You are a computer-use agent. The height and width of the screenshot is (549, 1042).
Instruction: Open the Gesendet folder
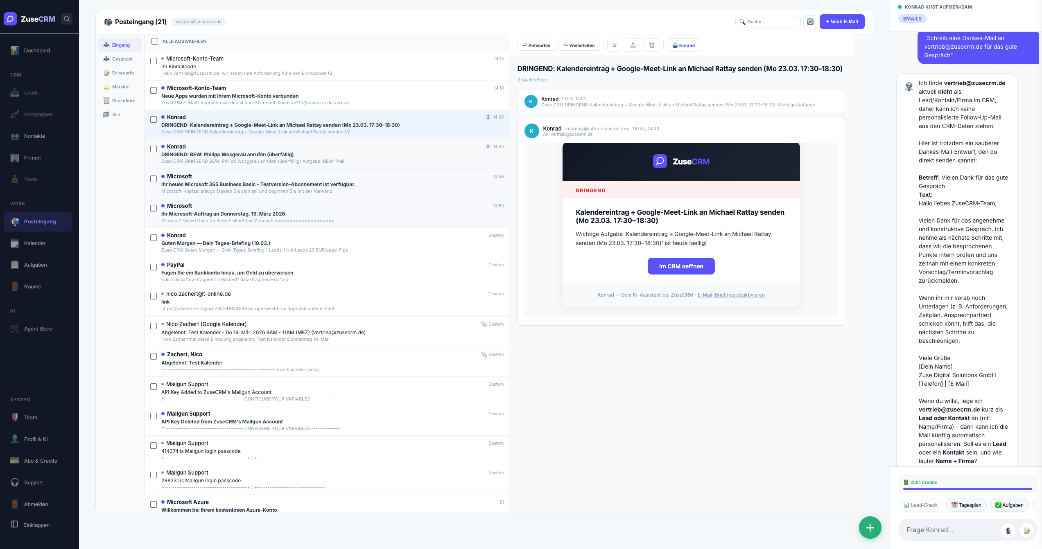[x=120, y=59]
